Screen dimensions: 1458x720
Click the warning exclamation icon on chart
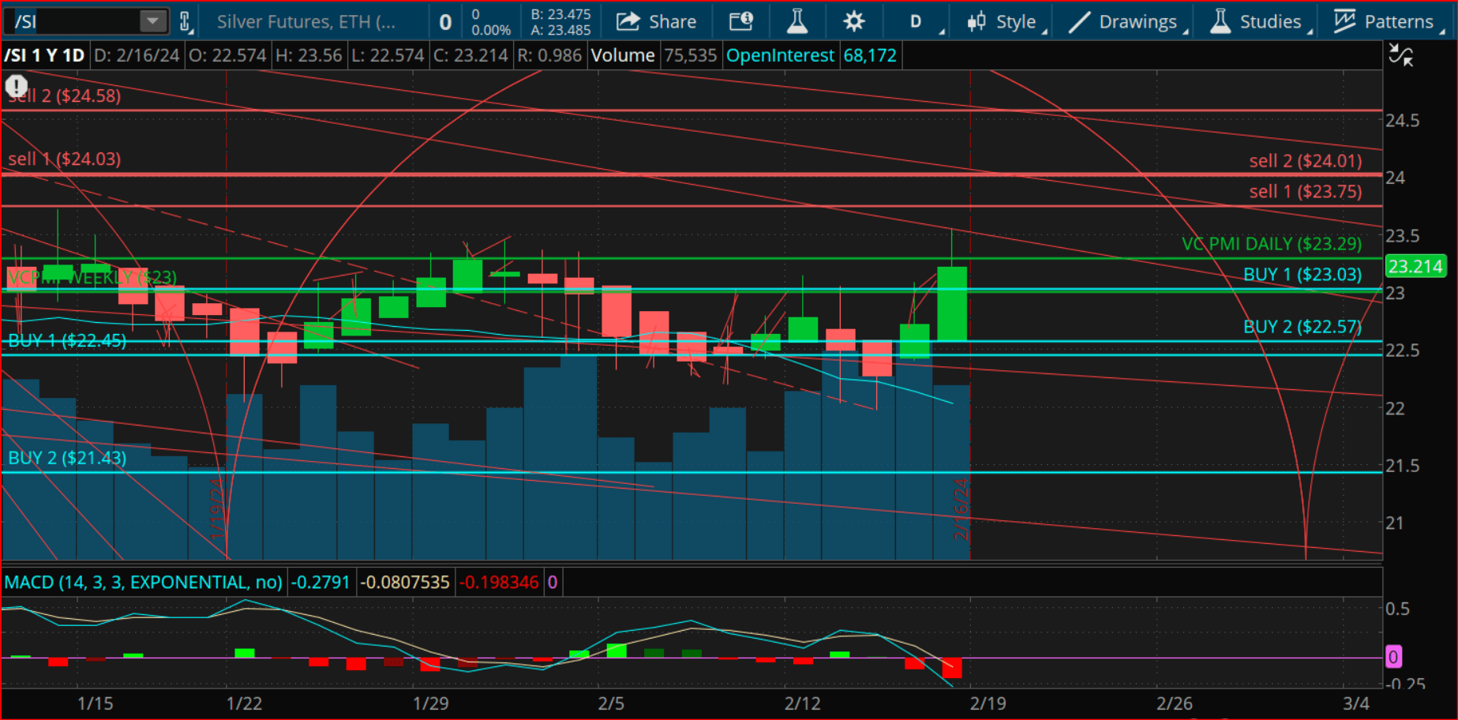point(17,85)
